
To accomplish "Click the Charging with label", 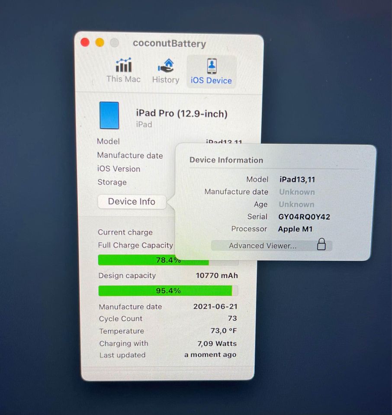I will [124, 343].
